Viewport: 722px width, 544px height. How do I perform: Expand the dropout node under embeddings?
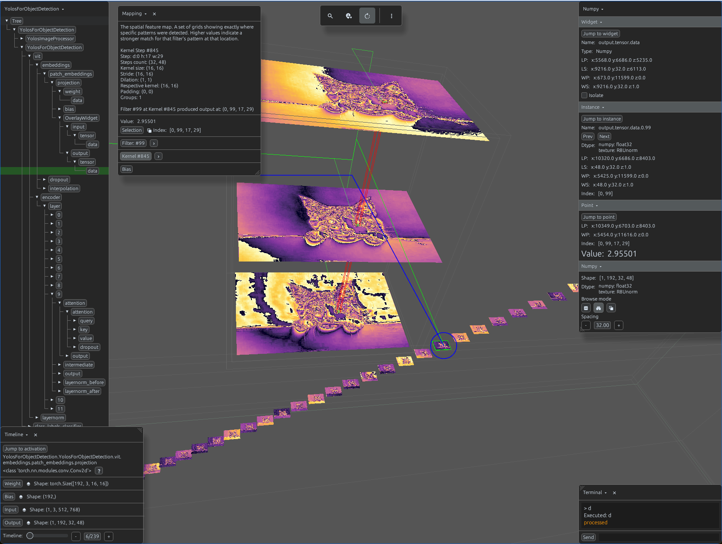coord(44,180)
